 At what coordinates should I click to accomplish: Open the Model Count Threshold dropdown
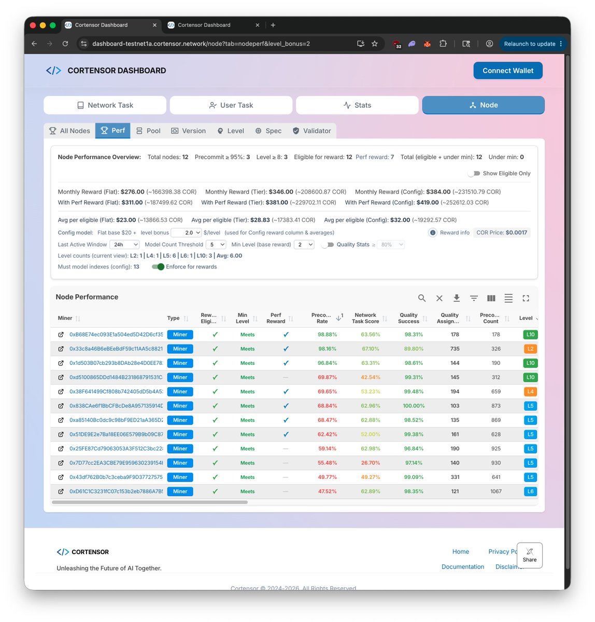(216, 245)
